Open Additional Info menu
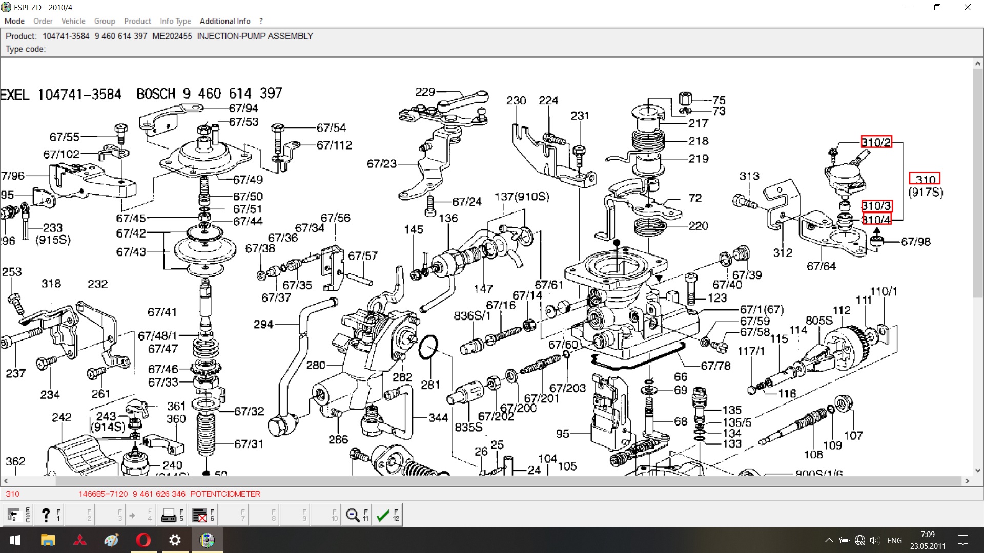 (225, 21)
